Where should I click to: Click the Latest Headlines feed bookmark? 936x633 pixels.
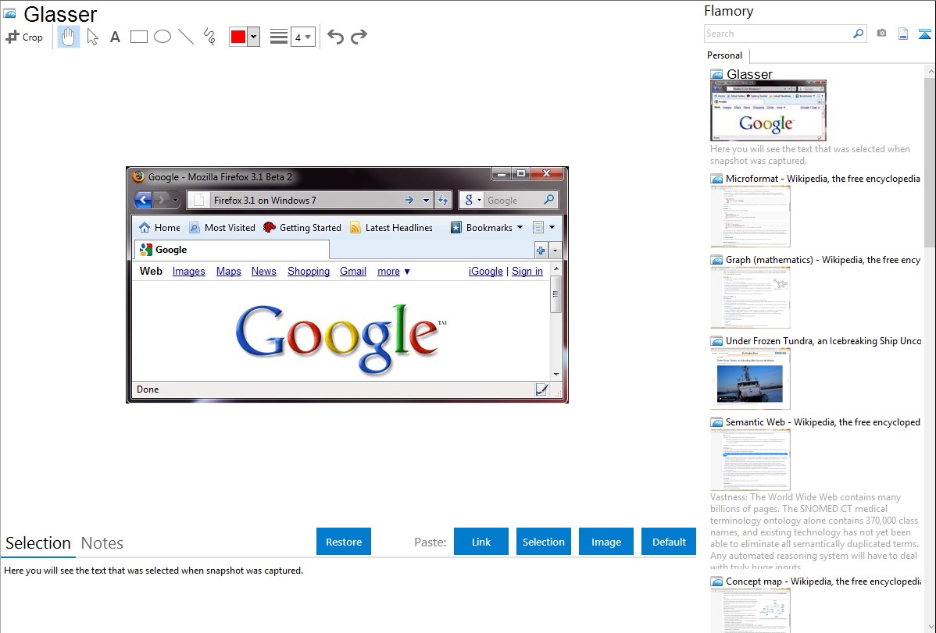(x=391, y=227)
